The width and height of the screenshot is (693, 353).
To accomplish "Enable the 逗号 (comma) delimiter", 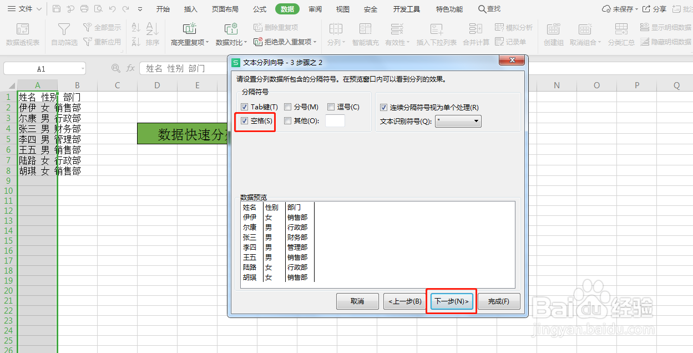I will [x=331, y=107].
